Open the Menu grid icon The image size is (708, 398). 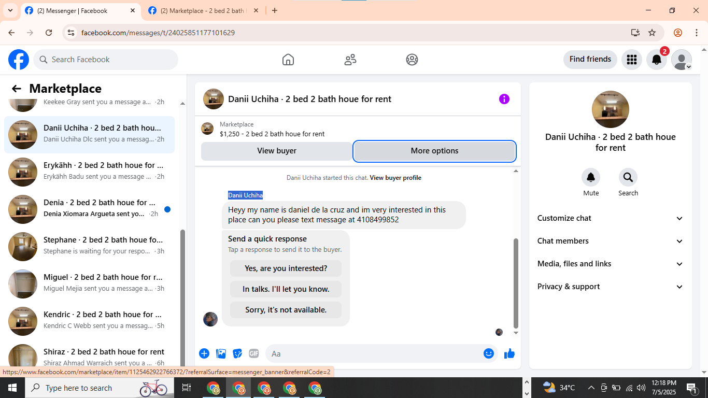(631, 60)
